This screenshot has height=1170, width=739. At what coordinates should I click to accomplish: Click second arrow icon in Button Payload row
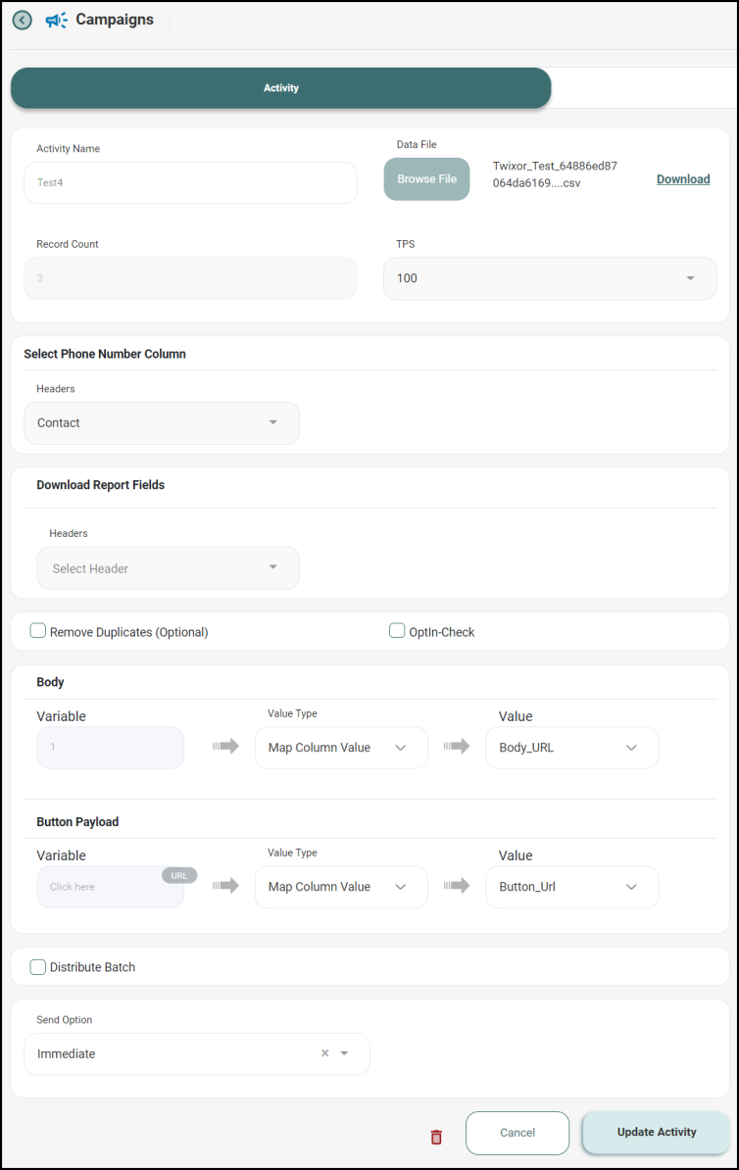point(457,886)
